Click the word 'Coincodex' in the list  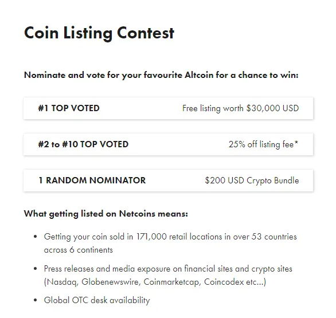pyautogui.click(x=224, y=282)
